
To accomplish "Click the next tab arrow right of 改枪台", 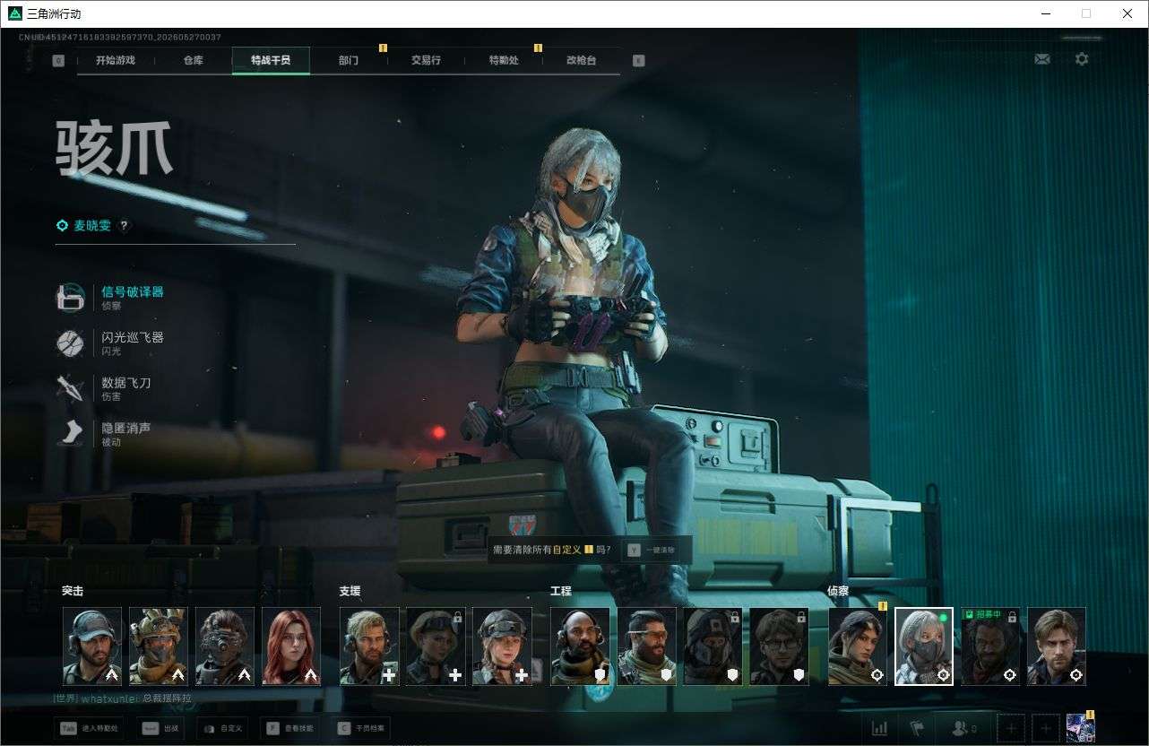I will [x=638, y=61].
